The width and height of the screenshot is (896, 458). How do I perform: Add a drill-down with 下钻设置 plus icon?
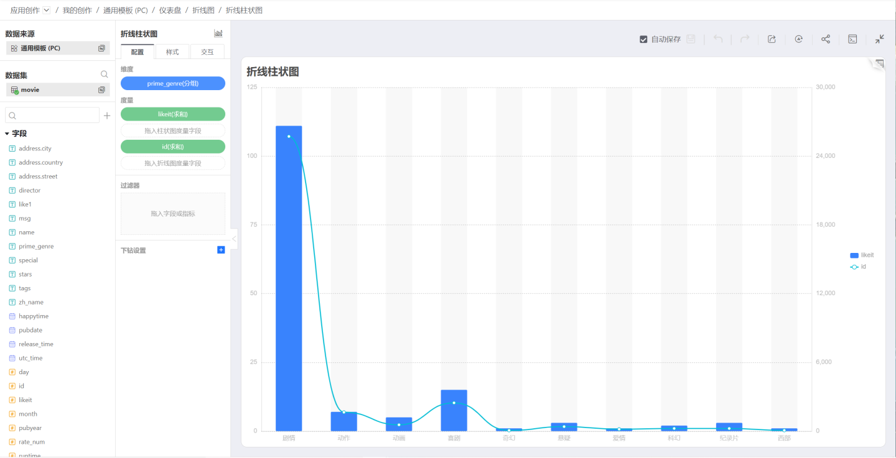coord(221,250)
